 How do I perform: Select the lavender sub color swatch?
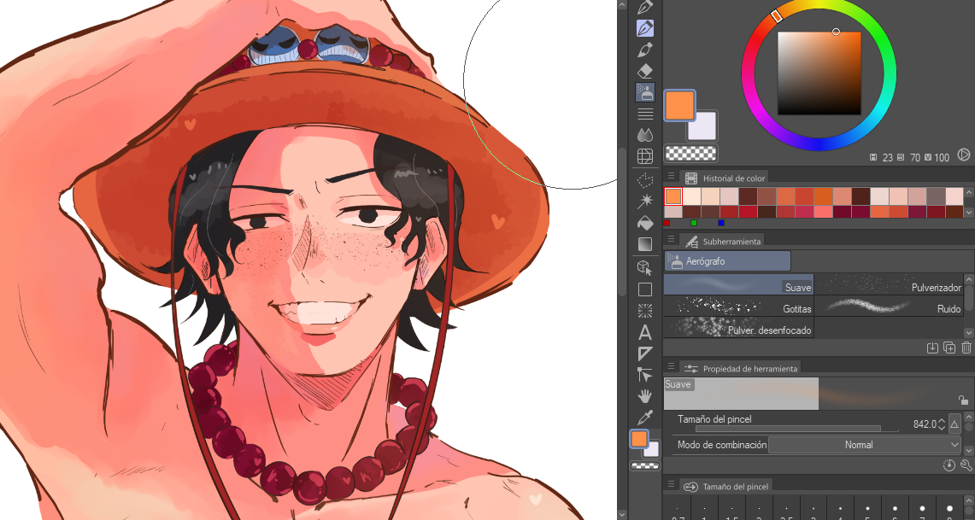pyautogui.click(x=702, y=126)
